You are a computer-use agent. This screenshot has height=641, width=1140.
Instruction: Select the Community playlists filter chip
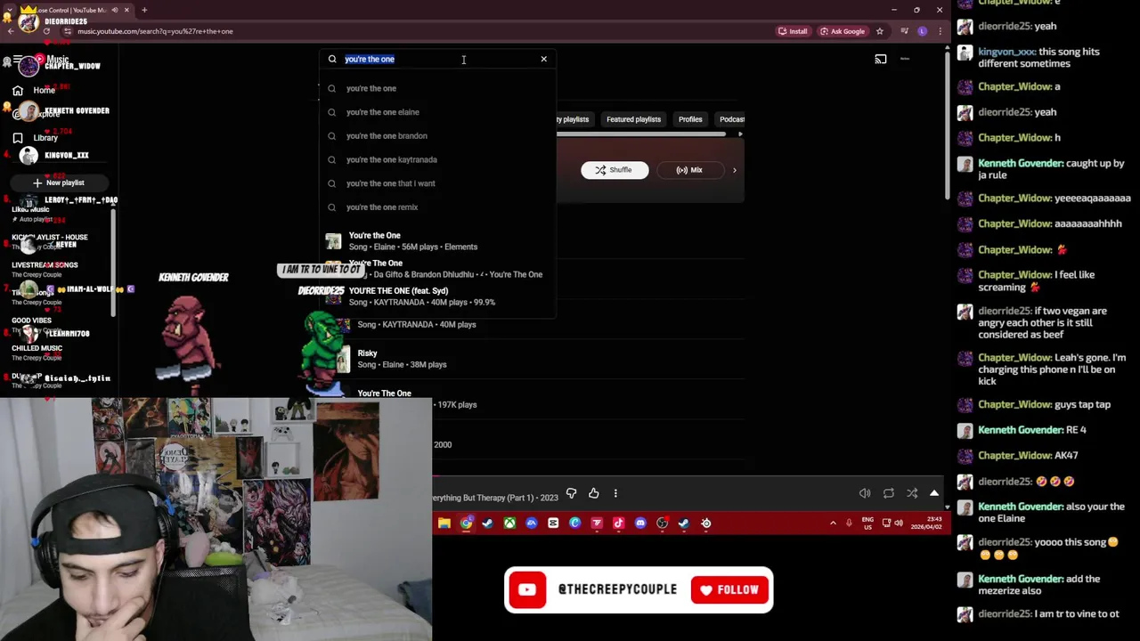point(574,119)
